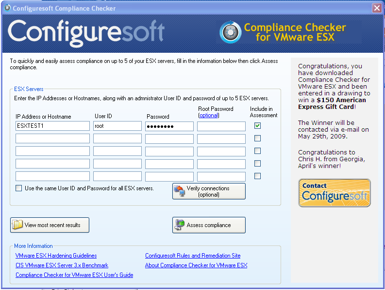Click the second row Root Password field
This screenshot has width=385, height=290.
[221, 139]
